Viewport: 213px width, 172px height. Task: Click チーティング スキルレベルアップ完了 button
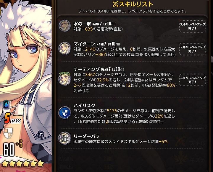pyautogui.click(x=193, y=80)
